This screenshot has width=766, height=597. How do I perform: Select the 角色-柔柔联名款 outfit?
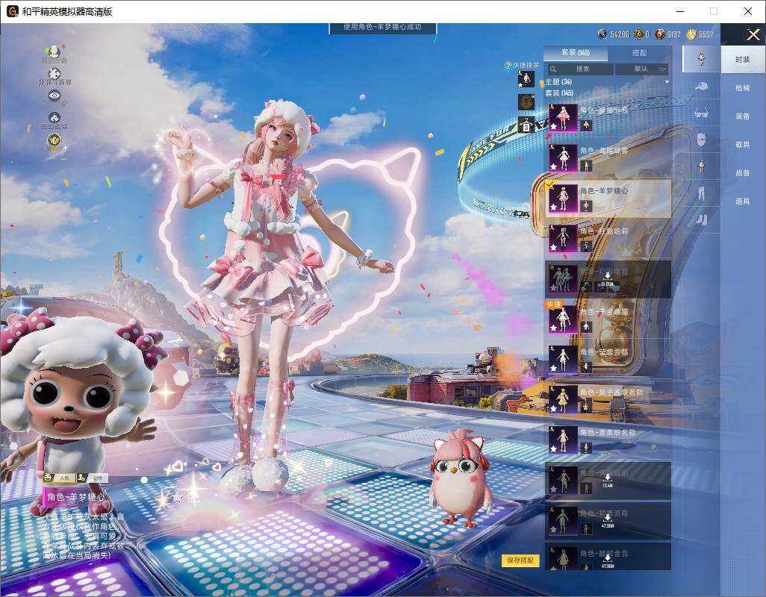click(608, 440)
